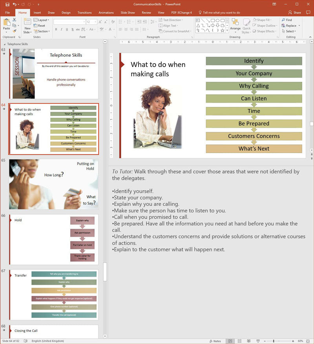Save the presentation with the floppy disk icon
The height and width of the screenshot is (344, 314).
tap(7, 4)
